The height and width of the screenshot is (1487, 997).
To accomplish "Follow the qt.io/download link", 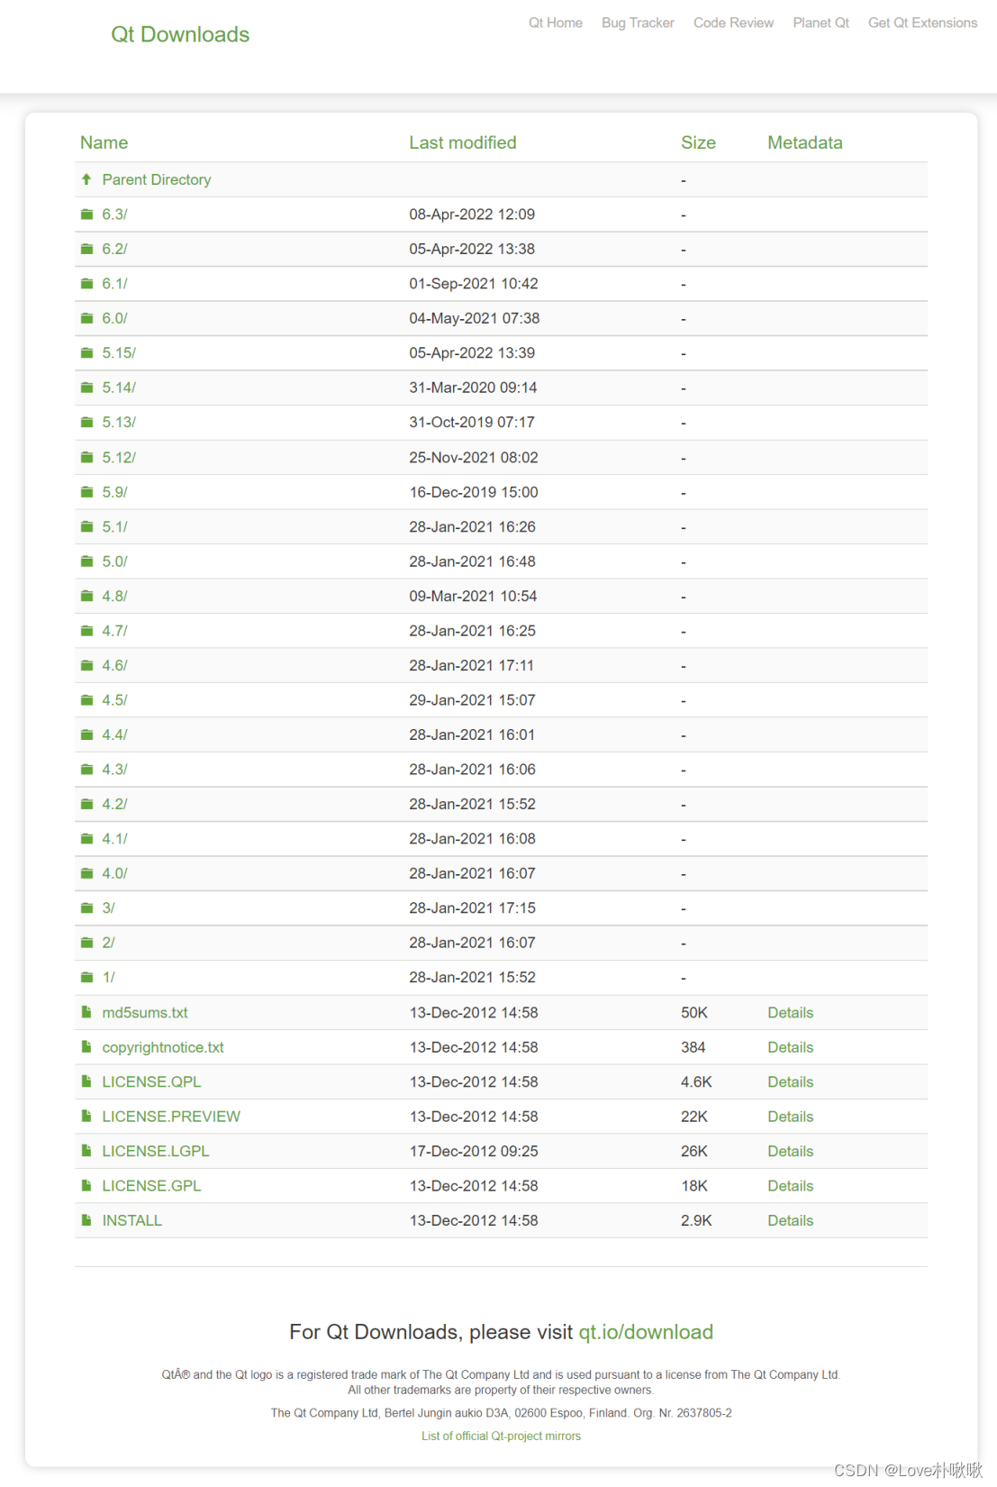I will tap(646, 1332).
